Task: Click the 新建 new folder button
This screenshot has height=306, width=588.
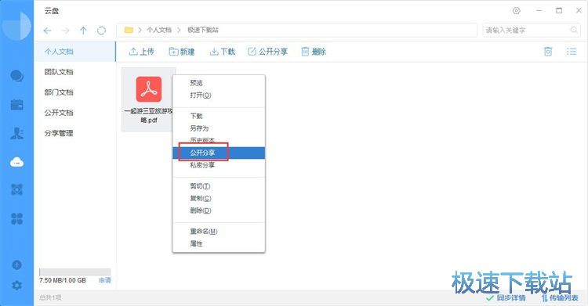Action: click(x=182, y=52)
